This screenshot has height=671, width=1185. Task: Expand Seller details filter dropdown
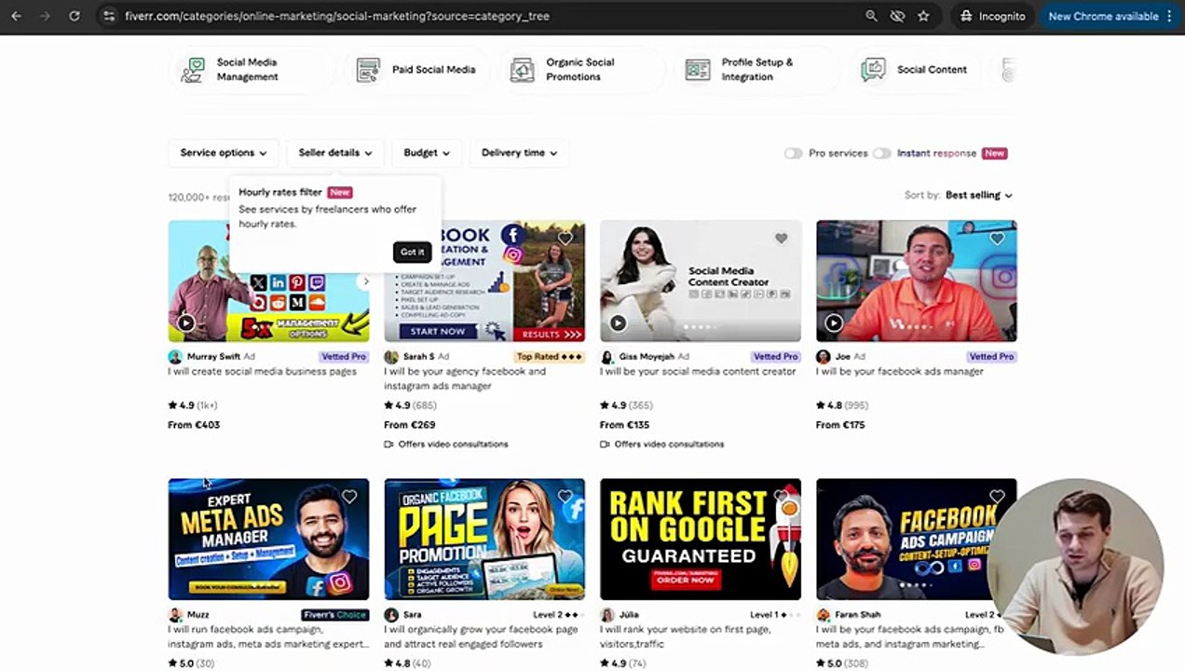[x=335, y=153]
